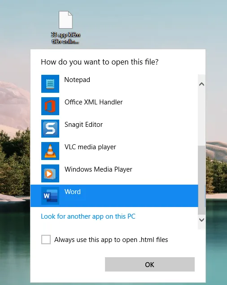Choose the Windows Media Player icon
This screenshot has width=227, height=285.
[50, 173]
